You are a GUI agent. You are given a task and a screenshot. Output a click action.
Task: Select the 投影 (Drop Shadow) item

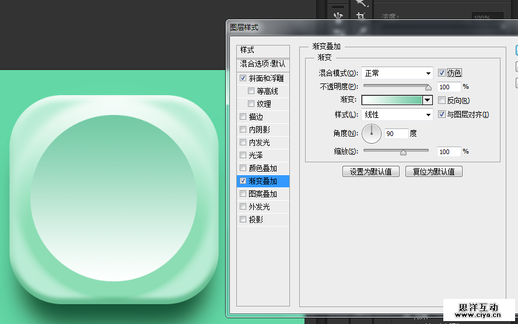256,220
